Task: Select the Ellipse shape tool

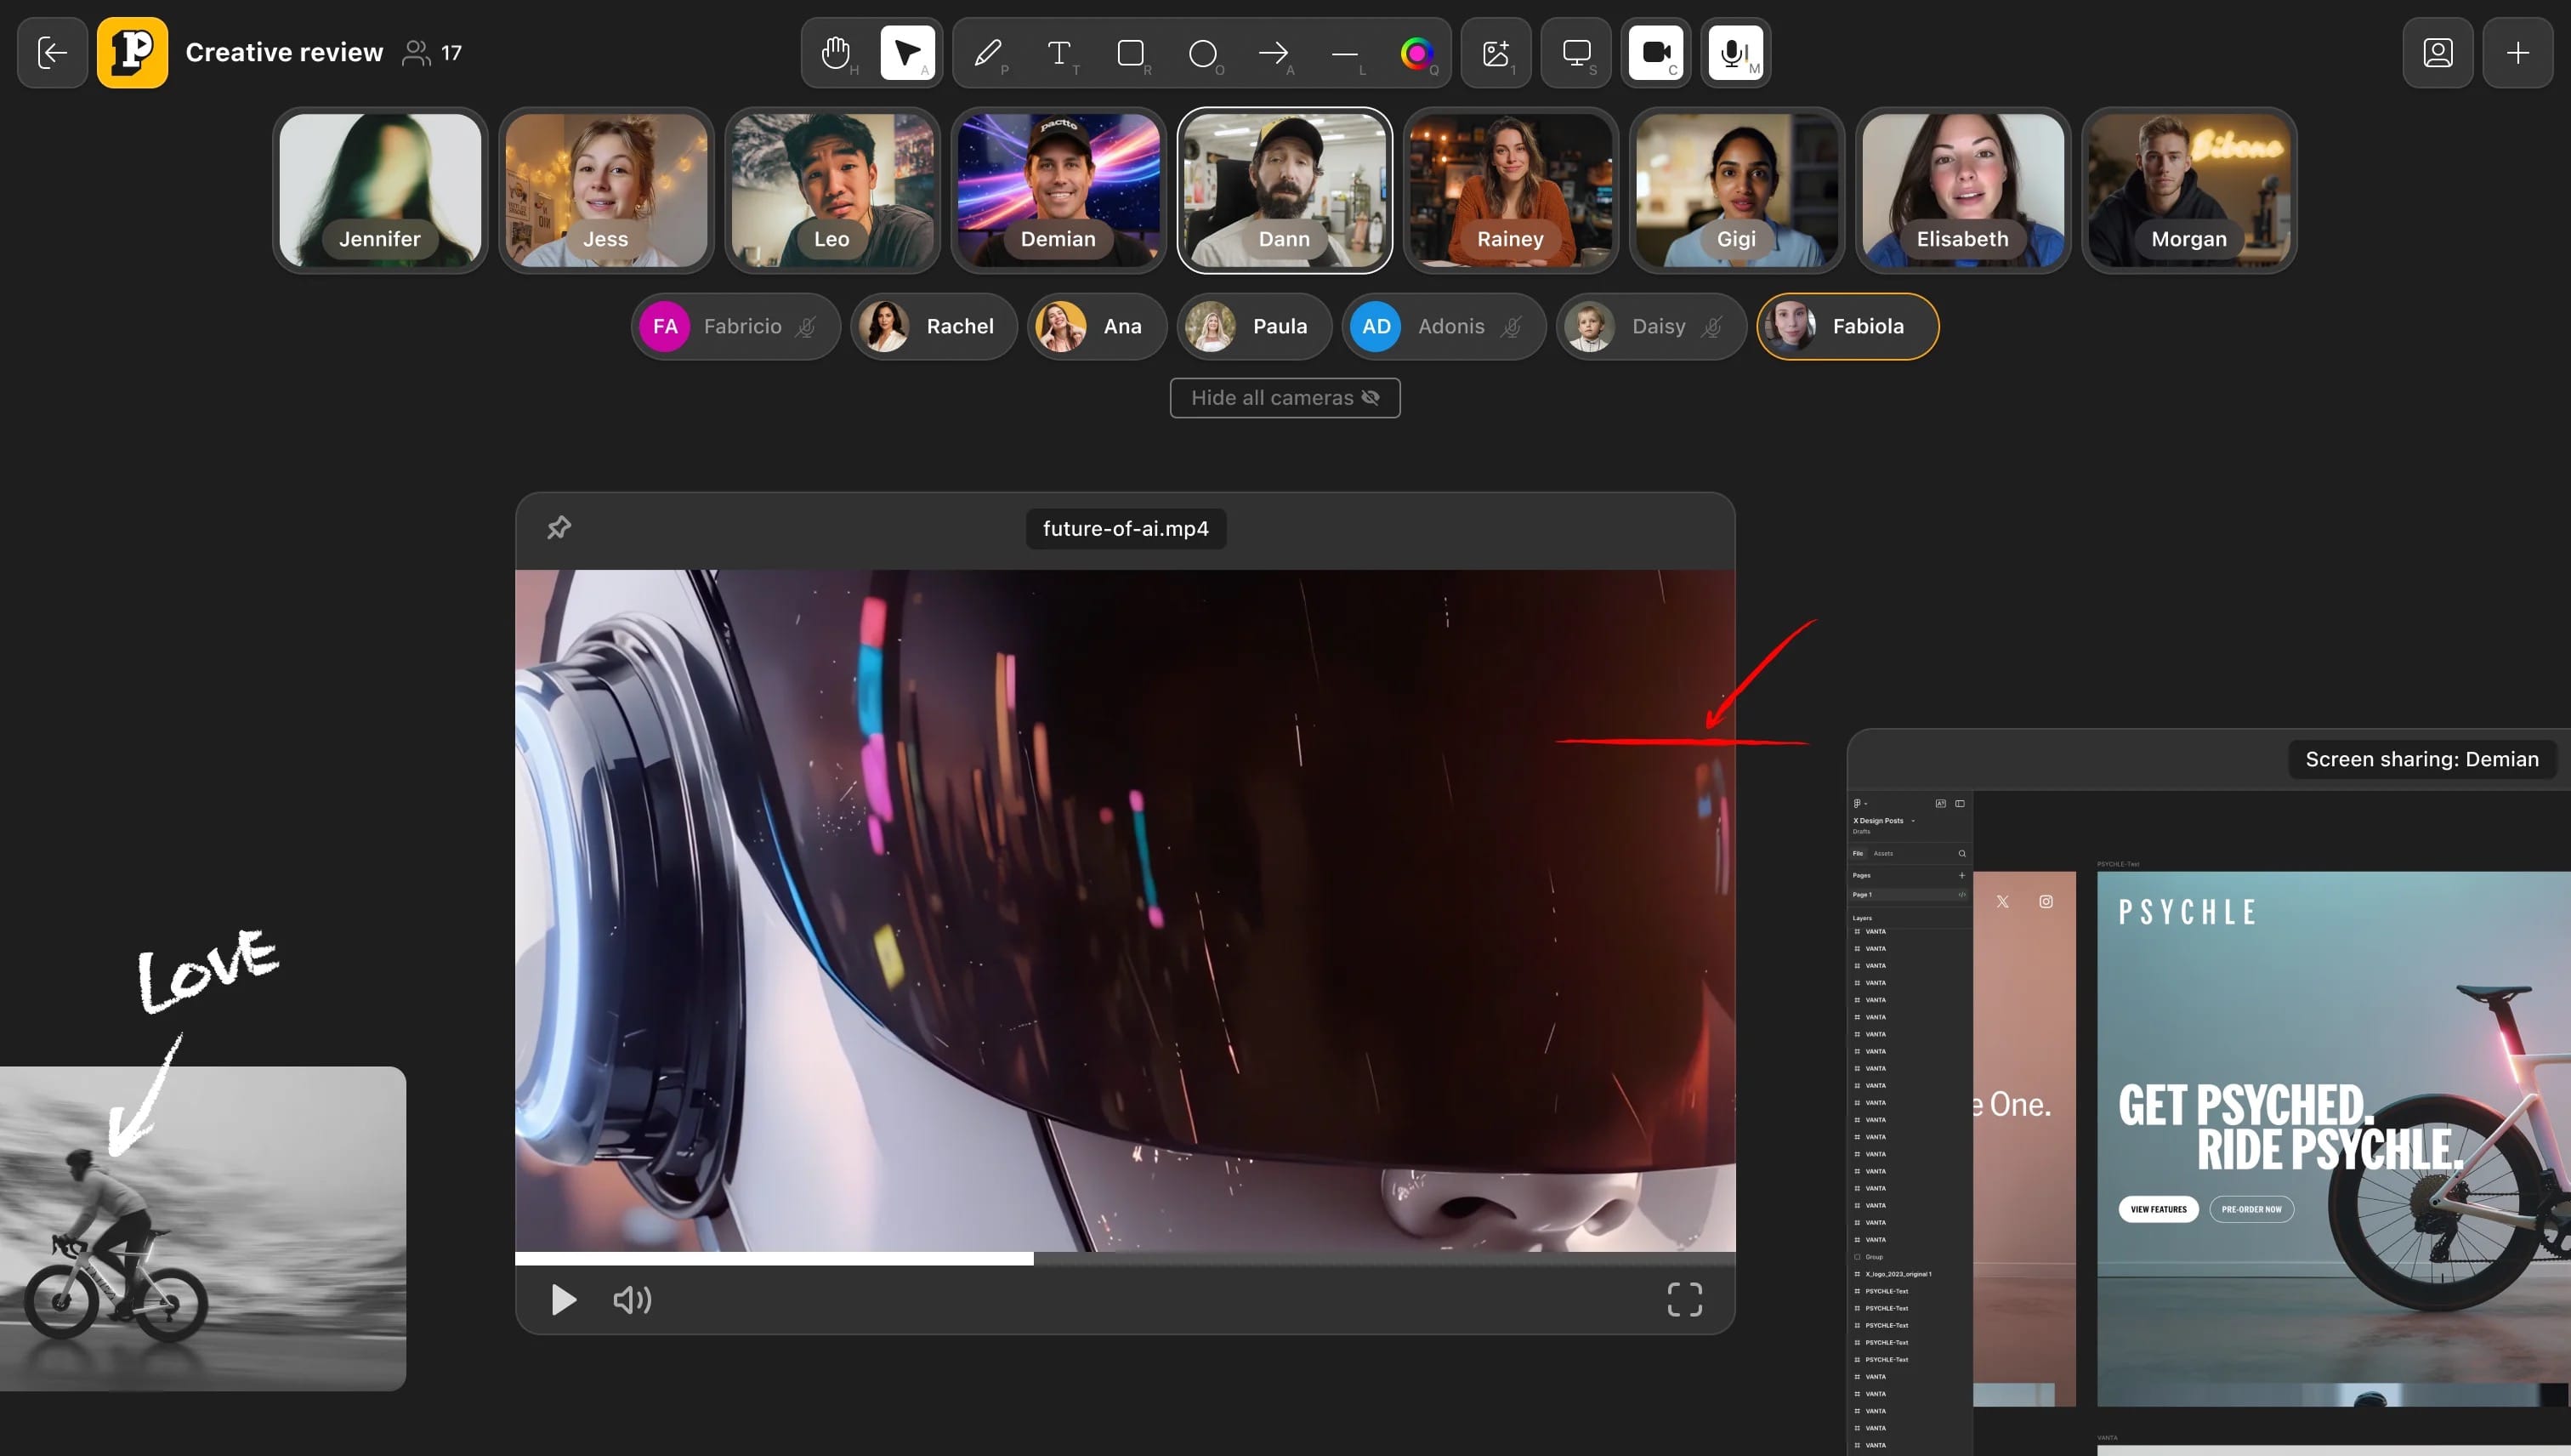Action: tap(1202, 52)
